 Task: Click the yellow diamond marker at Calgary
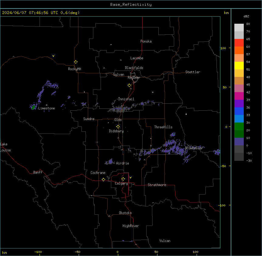pos(123,179)
